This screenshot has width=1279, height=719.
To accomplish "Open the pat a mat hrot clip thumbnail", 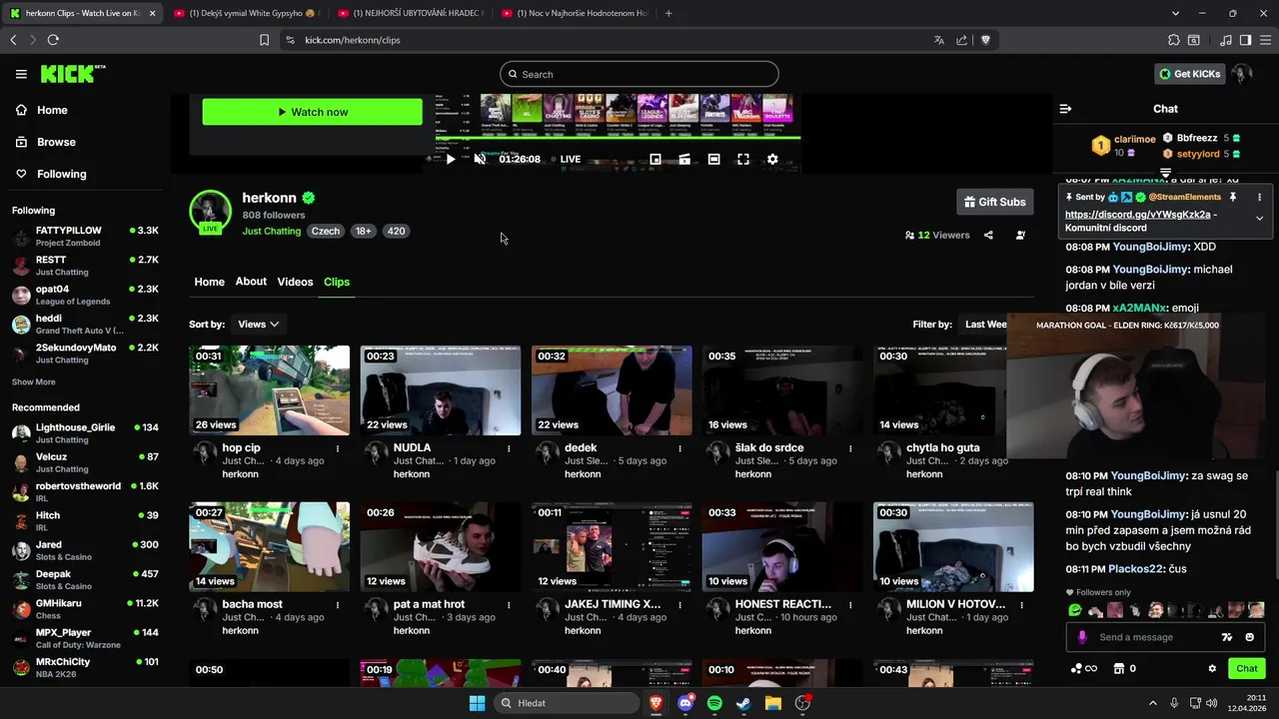I will 441,546.
